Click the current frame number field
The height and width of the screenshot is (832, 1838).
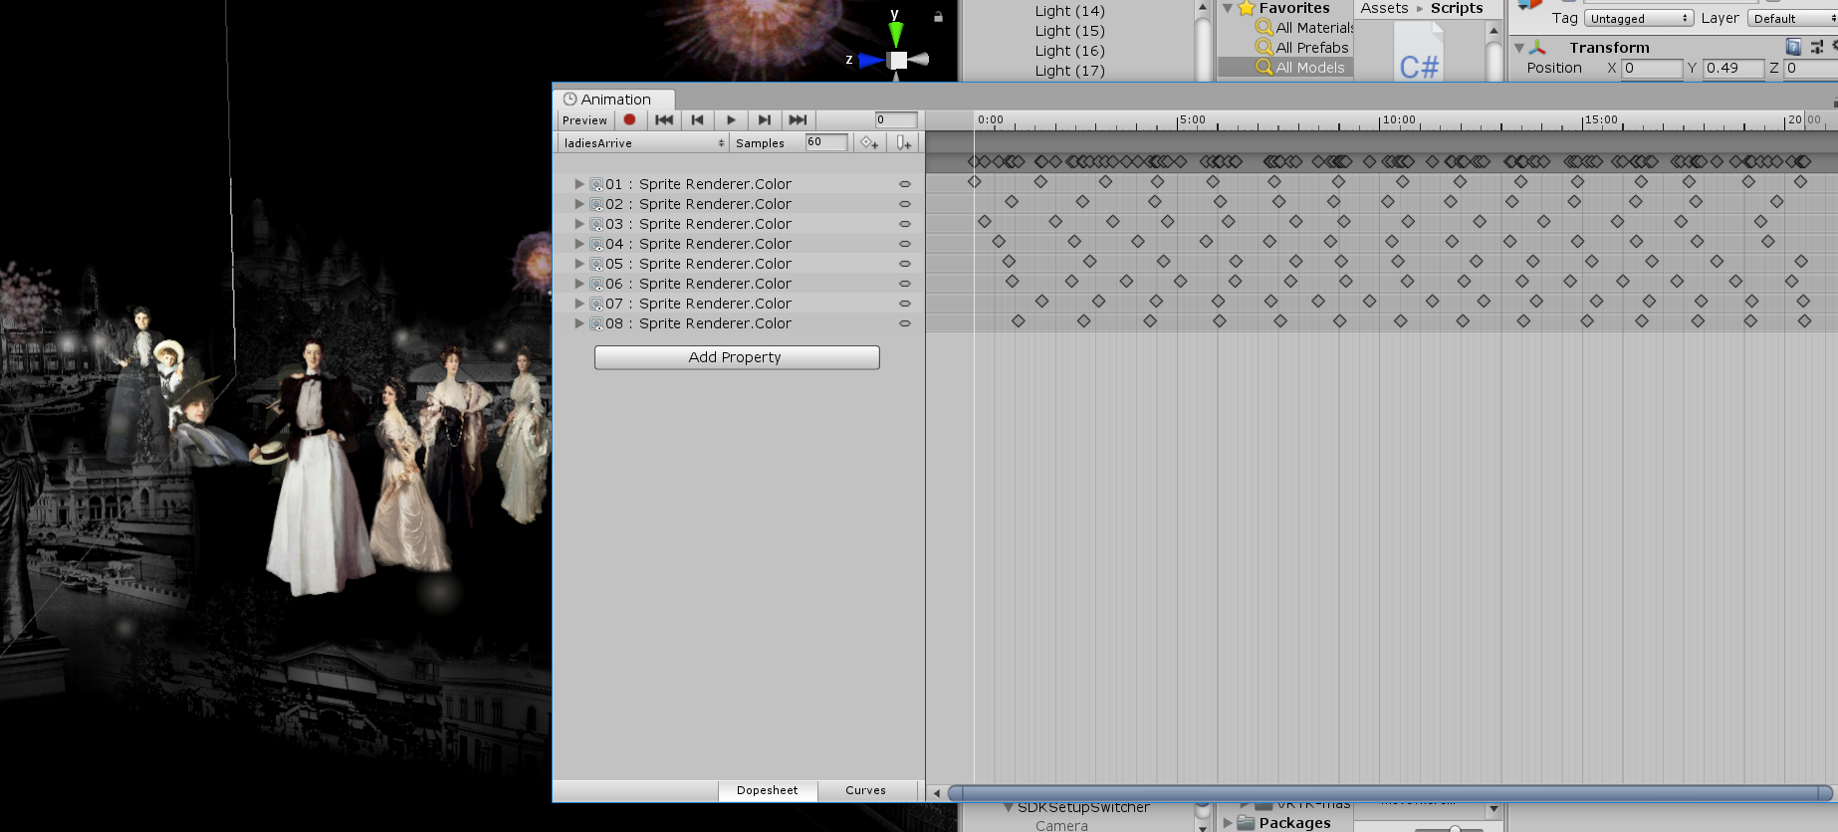[x=896, y=119]
